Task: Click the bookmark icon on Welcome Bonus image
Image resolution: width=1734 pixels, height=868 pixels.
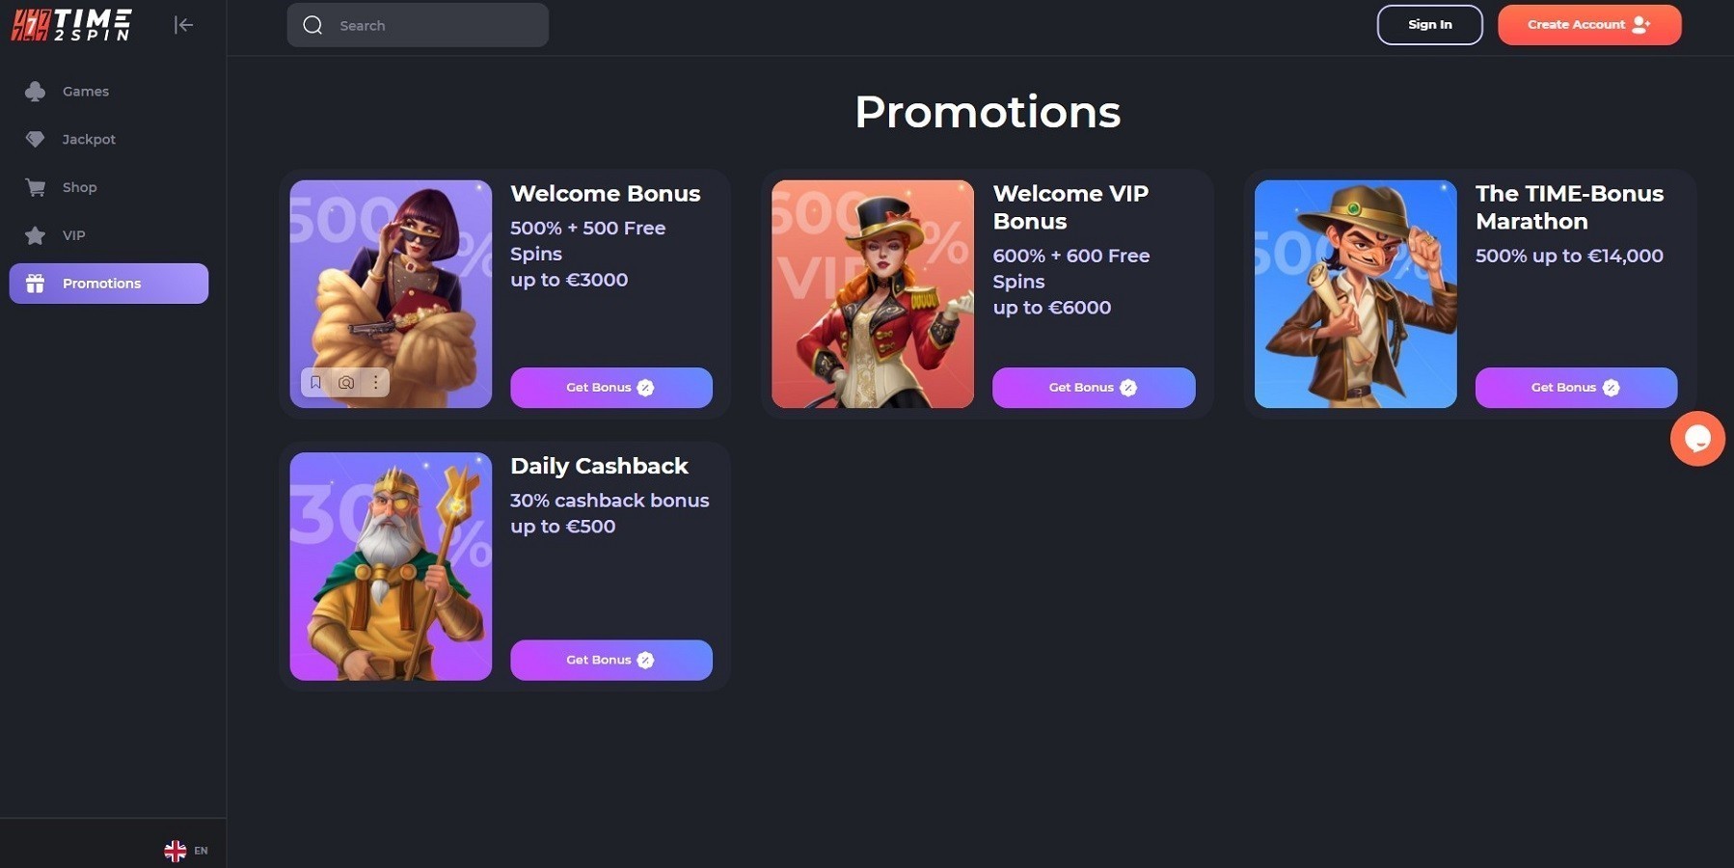Action: (315, 383)
